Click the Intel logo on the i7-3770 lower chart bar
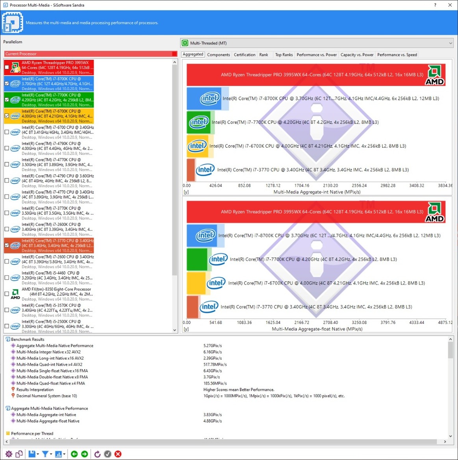458x460 pixels. [209, 307]
